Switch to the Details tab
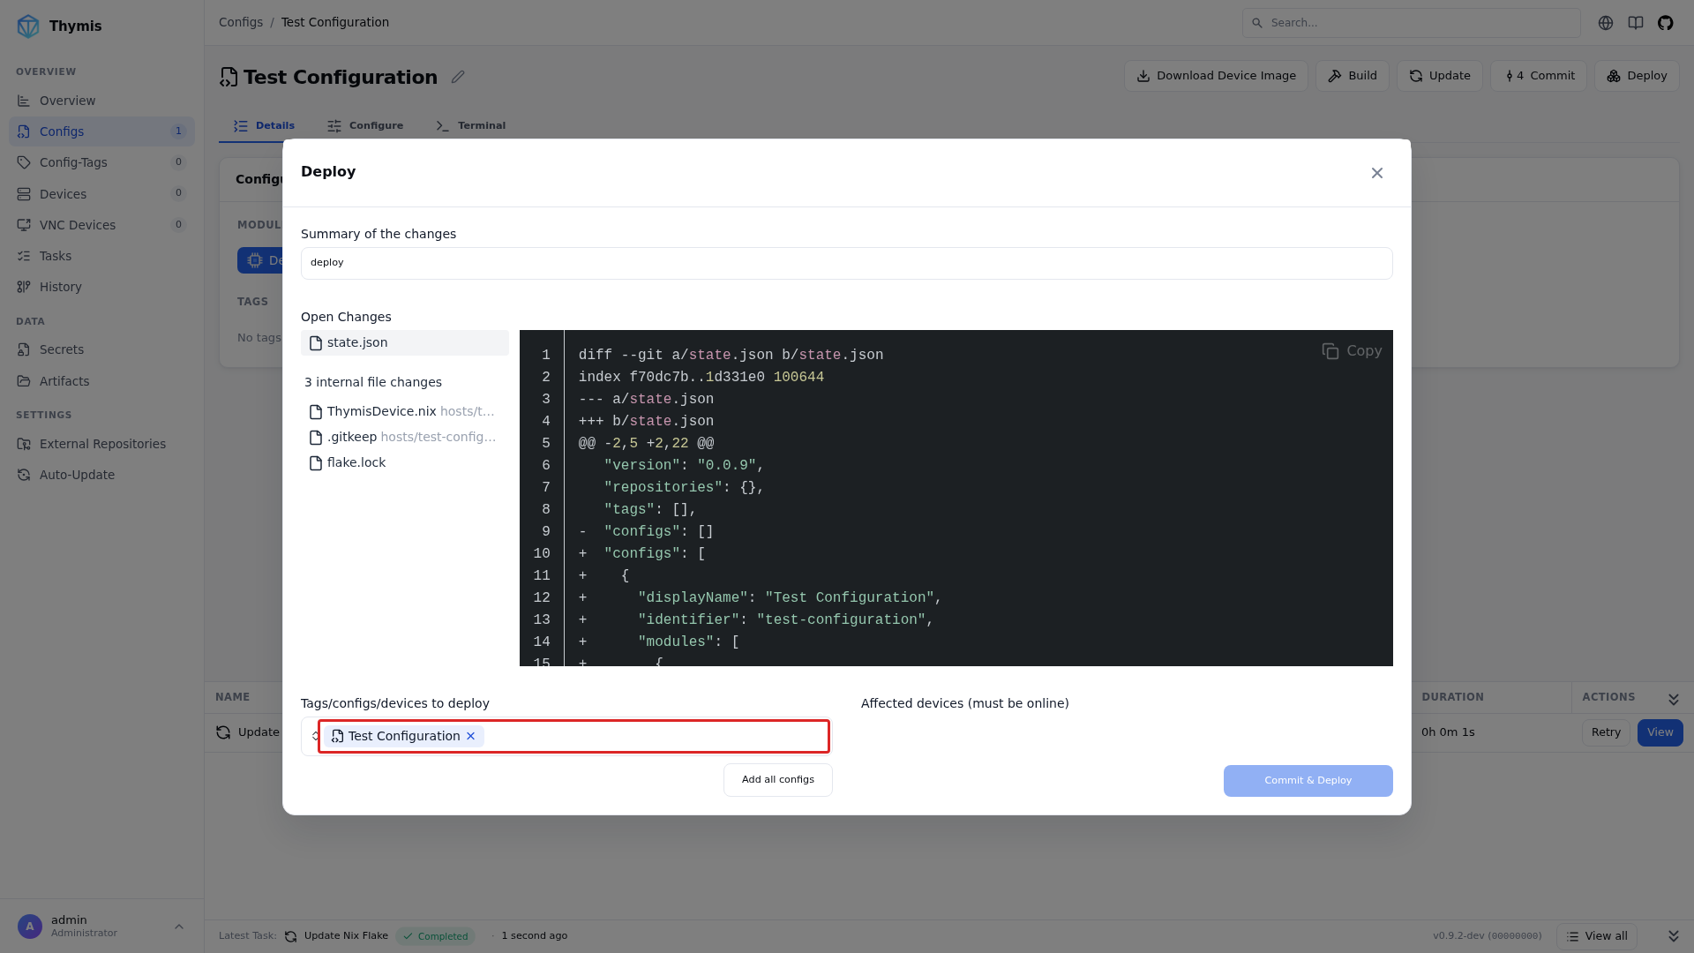The image size is (1694, 953). coord(264,125)
